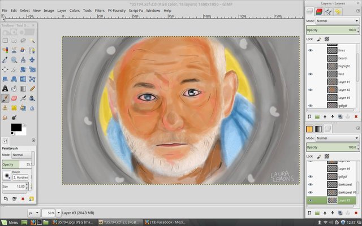Select the Eraser tool
The height and width of the screenshot is (226, 362).
[x=14, y=98]
